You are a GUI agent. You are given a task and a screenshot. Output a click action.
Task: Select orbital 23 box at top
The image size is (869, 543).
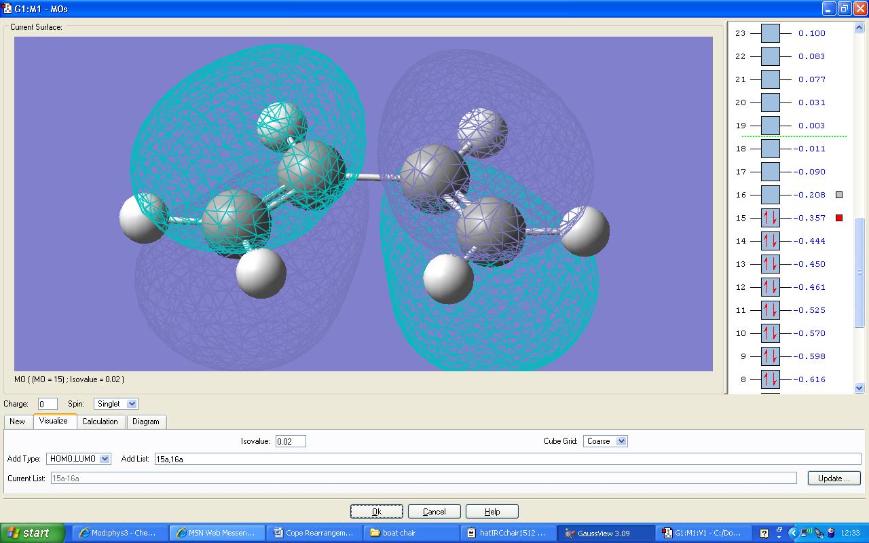[771, 33]
